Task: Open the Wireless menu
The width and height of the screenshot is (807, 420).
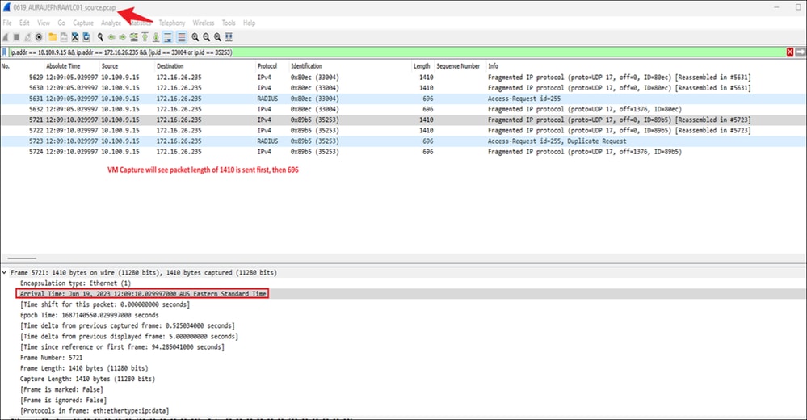Action: coord(204,23)
